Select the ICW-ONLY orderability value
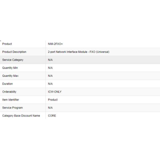This screenshot has width=160, height=160. click(55, 92)
